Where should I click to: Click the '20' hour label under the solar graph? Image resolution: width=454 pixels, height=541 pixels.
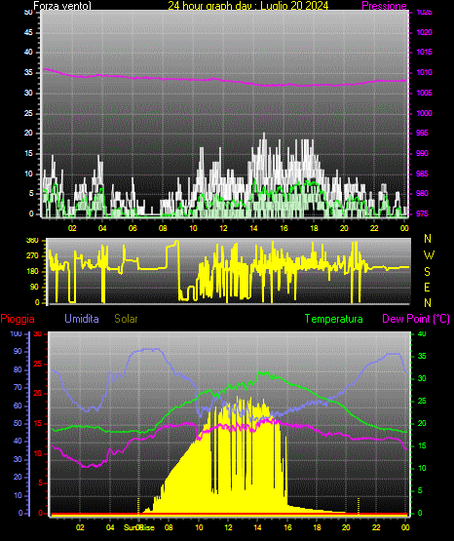(x=346, y=527)
